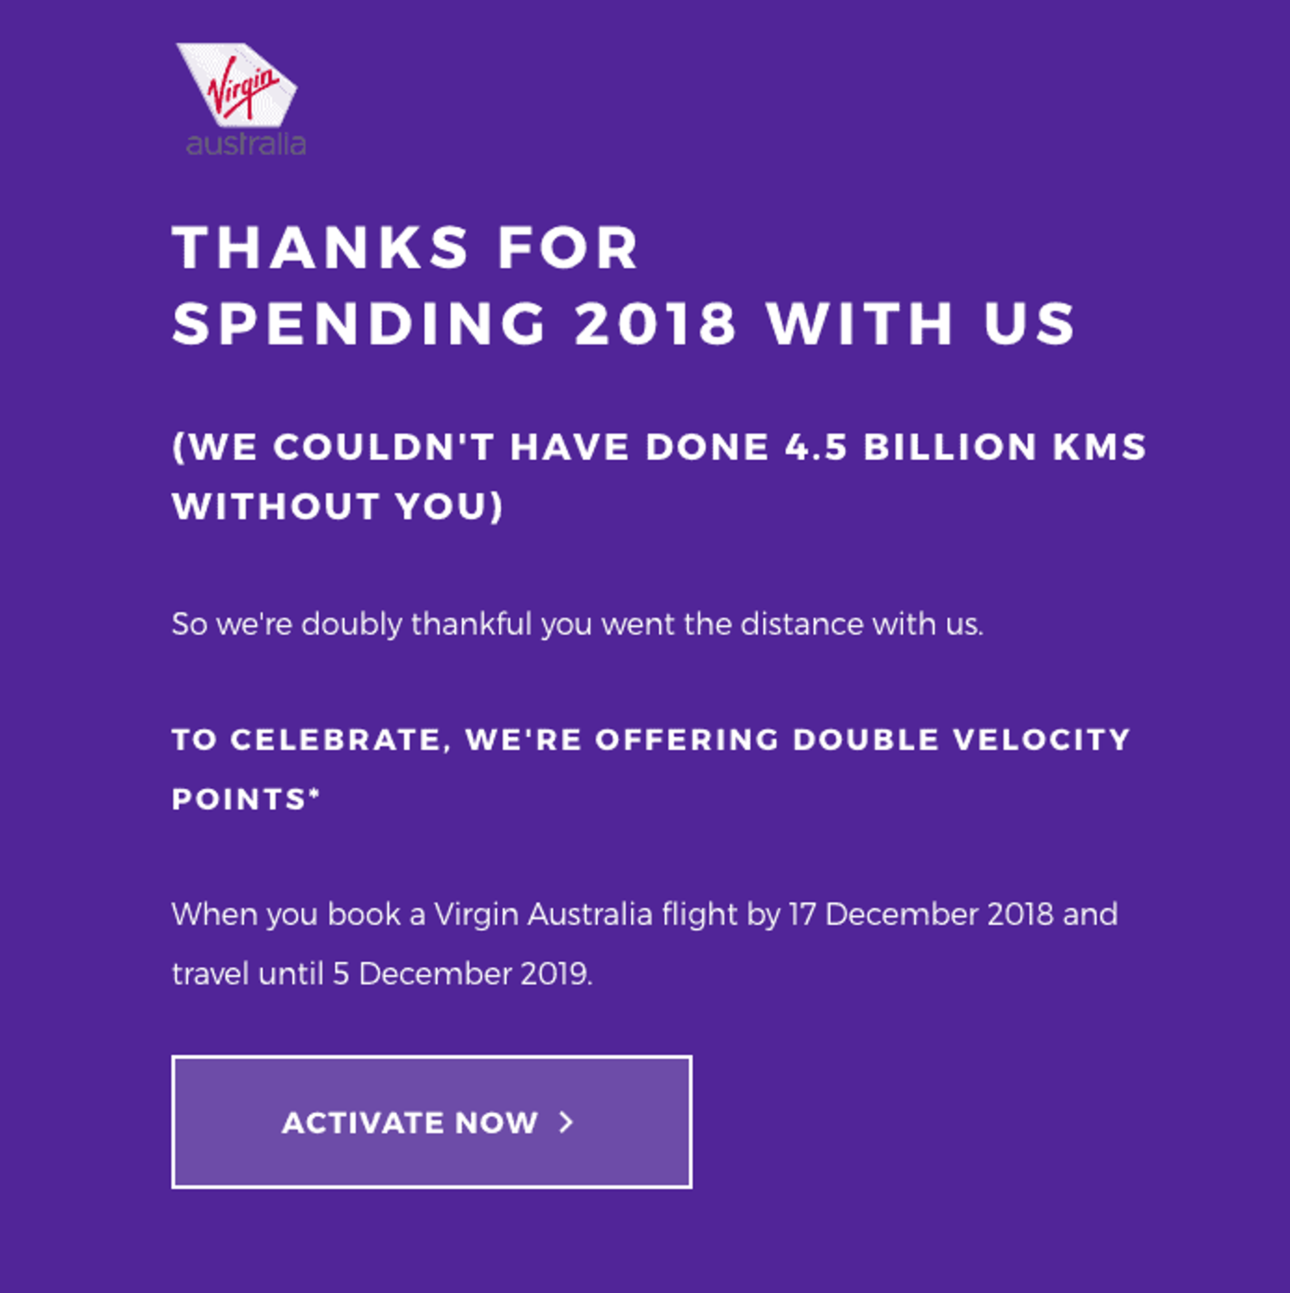Viewport: 1290px width, 1293px height.
Task: Click the 'WITHOUT YOU)' subheading line
Action: (338, 506)
